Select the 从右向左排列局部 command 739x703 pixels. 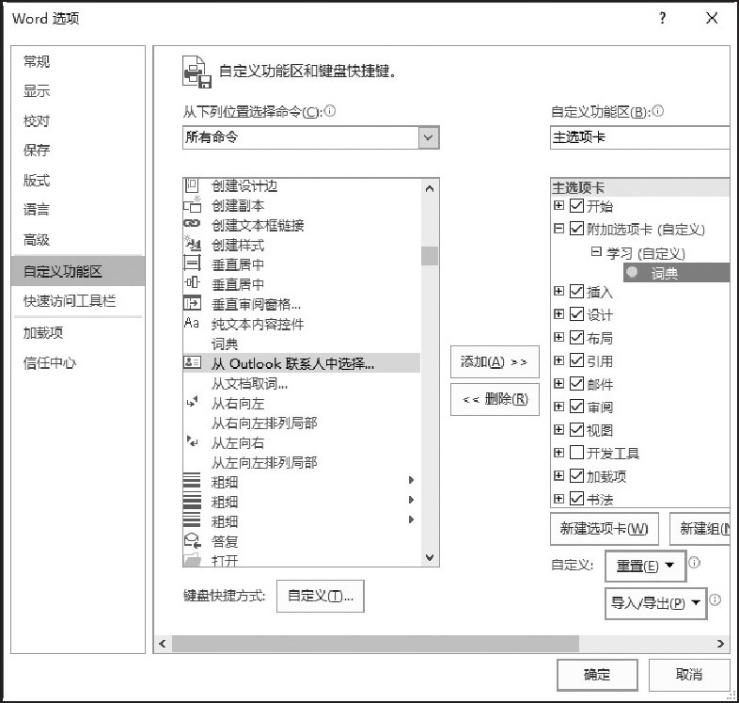(301, 423)
